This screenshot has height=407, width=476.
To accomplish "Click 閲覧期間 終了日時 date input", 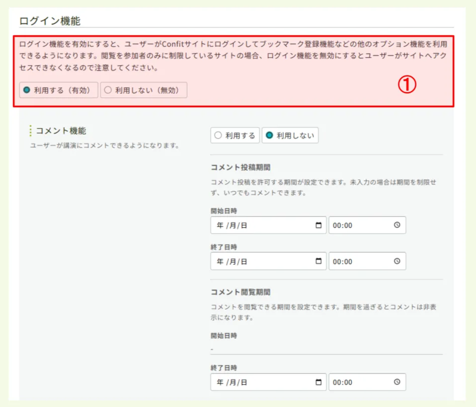I will pos(252,382).
